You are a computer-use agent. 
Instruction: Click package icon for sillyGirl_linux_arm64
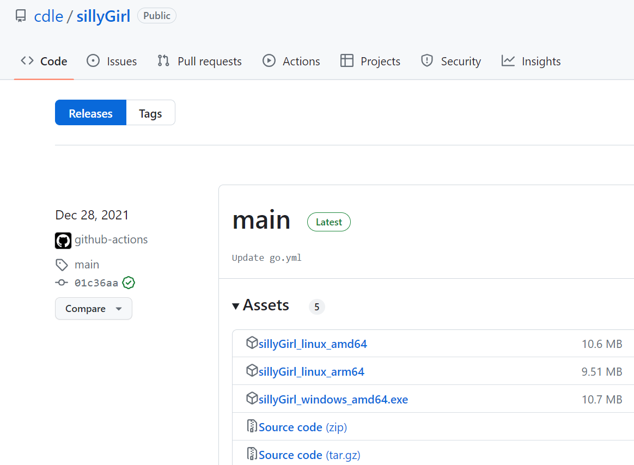tap(252, 370)
